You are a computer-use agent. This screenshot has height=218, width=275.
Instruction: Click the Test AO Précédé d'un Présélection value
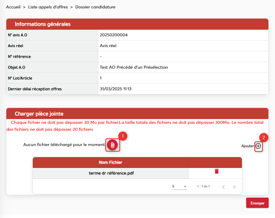pos(134,67)
